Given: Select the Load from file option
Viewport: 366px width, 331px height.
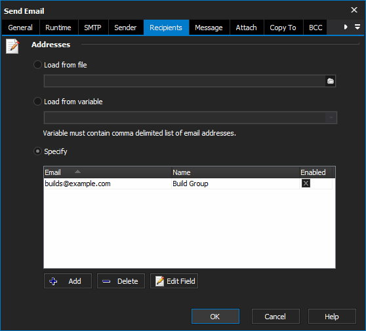Looking at the screenshot, I should click(37, 65).
